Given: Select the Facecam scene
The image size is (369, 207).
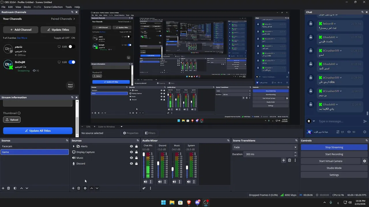Looking at the screenshot, I should coord(35,146).
